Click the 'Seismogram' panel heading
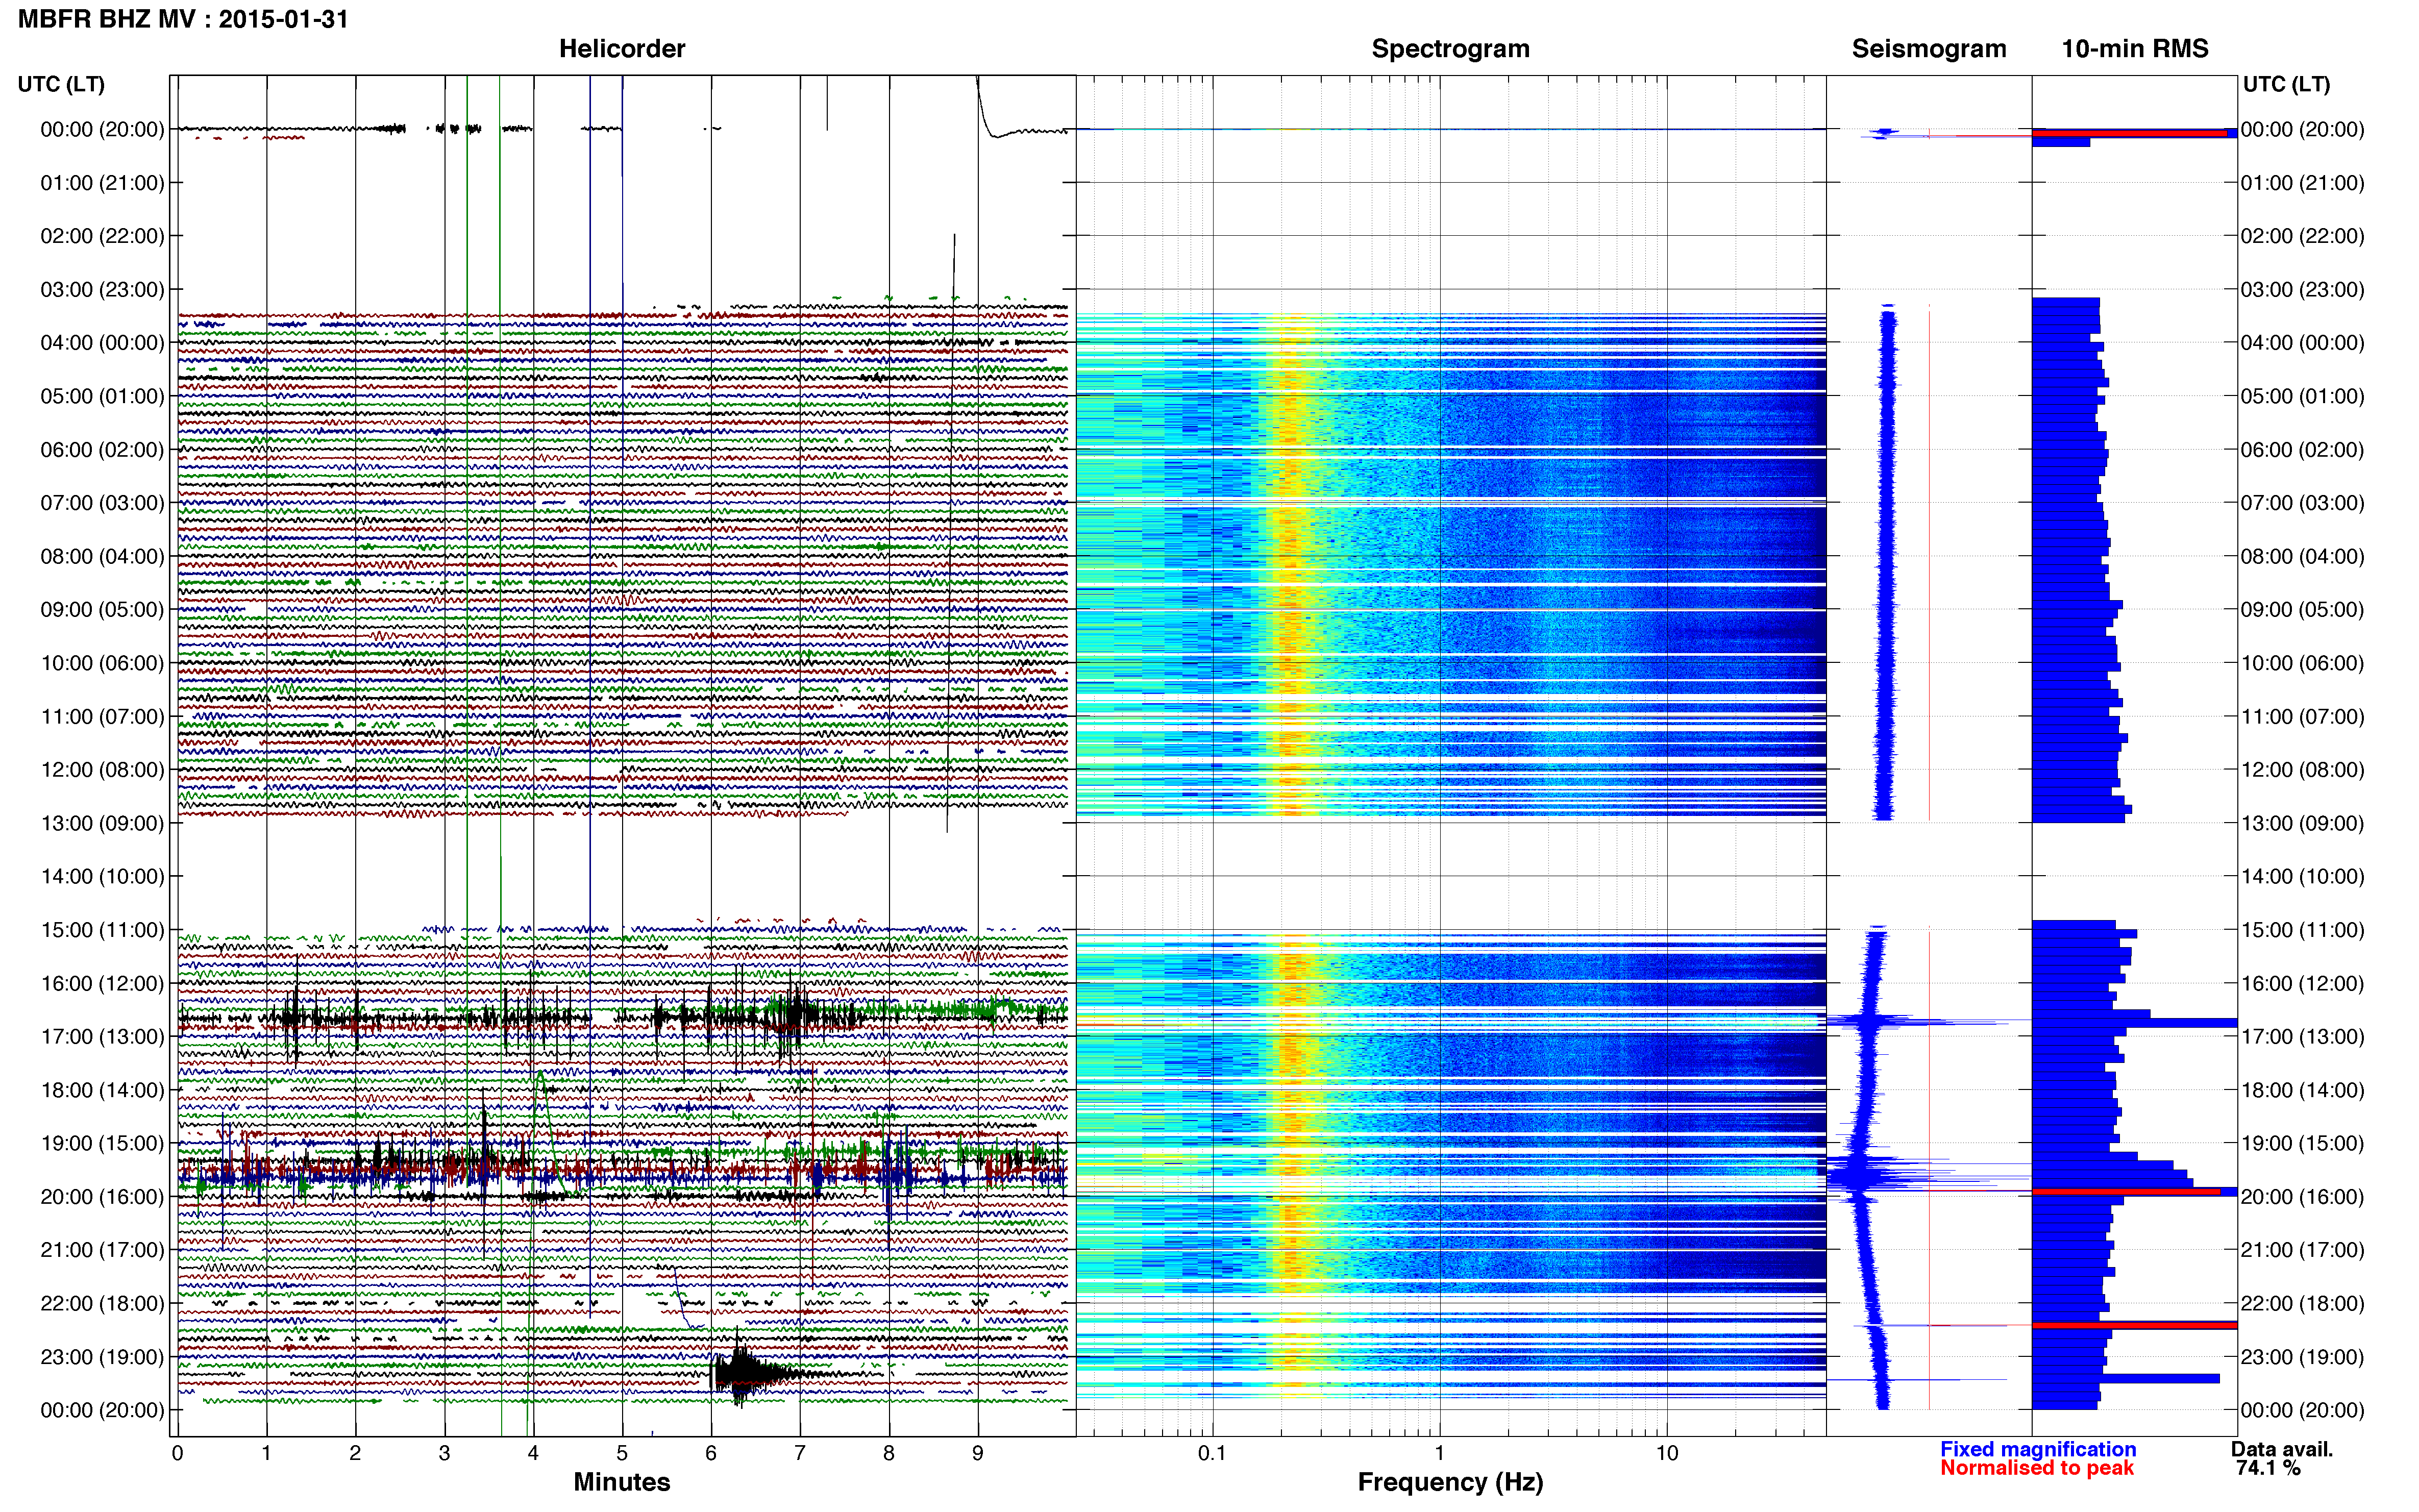This screenshot has height=1512, width=2419. coord(1928,49)
